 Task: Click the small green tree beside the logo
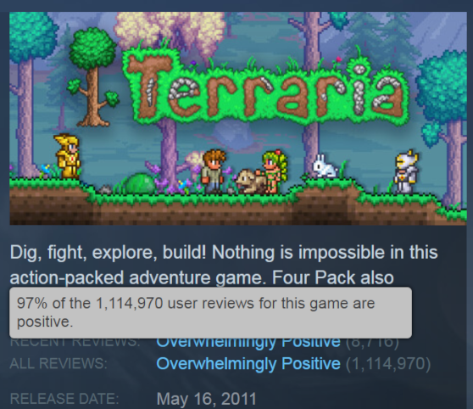[92, 77]
